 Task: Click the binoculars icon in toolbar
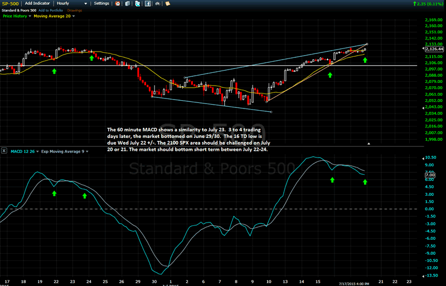coord(158,4)
